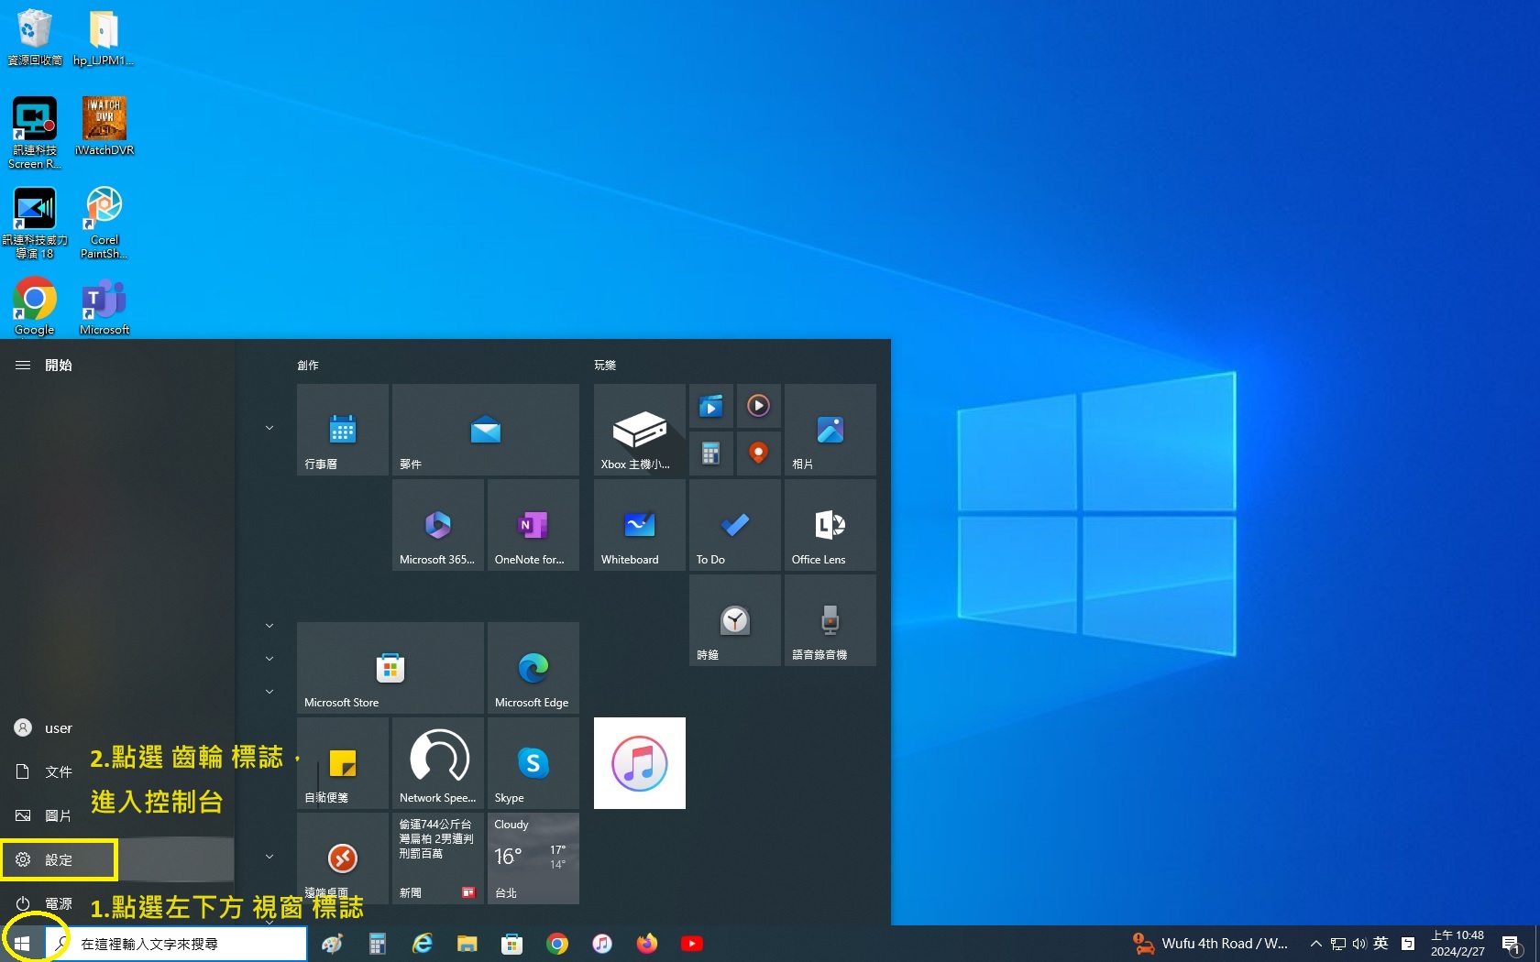This screenshot has width=1540, height=962.
Task: Open the 相片 photos tile
Action: click(x=830, y=430)
